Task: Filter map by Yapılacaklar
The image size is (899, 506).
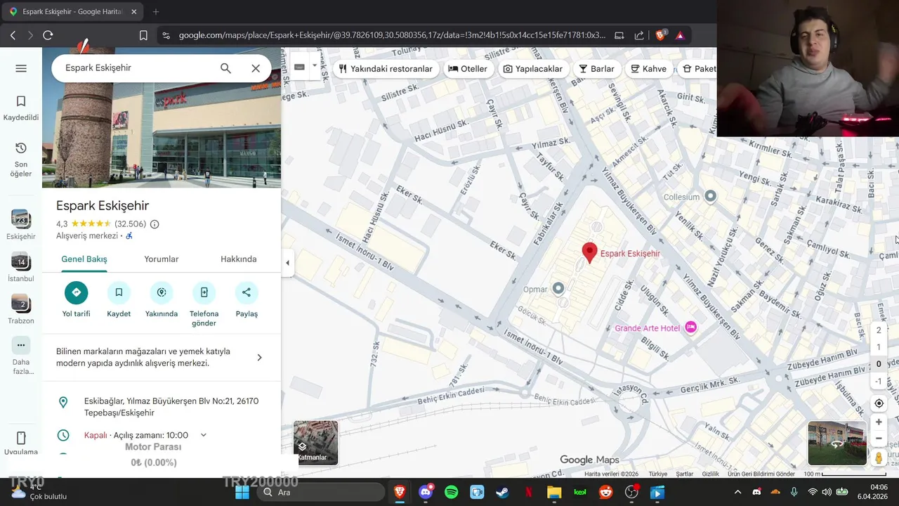Action: click(x=533, y=69)
